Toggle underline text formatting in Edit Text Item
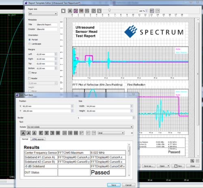 pos(35,133)
